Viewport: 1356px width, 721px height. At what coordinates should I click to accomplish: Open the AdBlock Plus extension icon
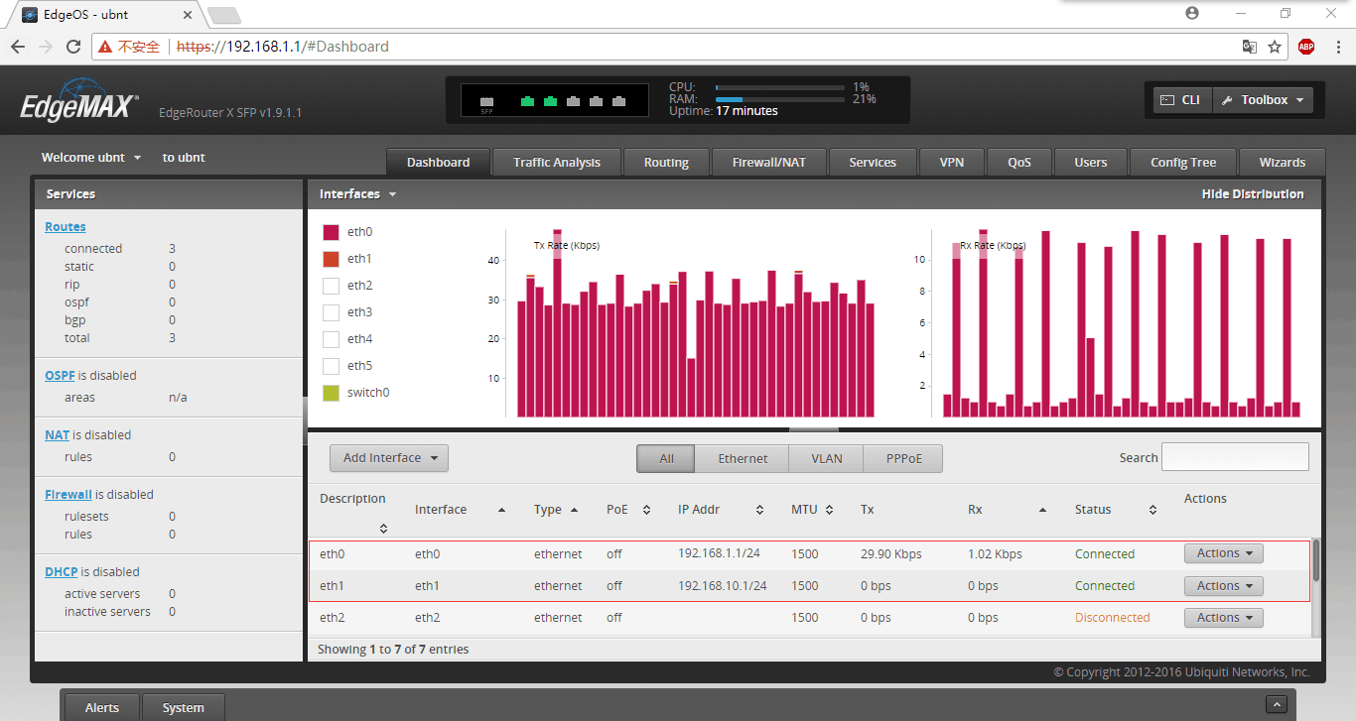coord(1306,47)
